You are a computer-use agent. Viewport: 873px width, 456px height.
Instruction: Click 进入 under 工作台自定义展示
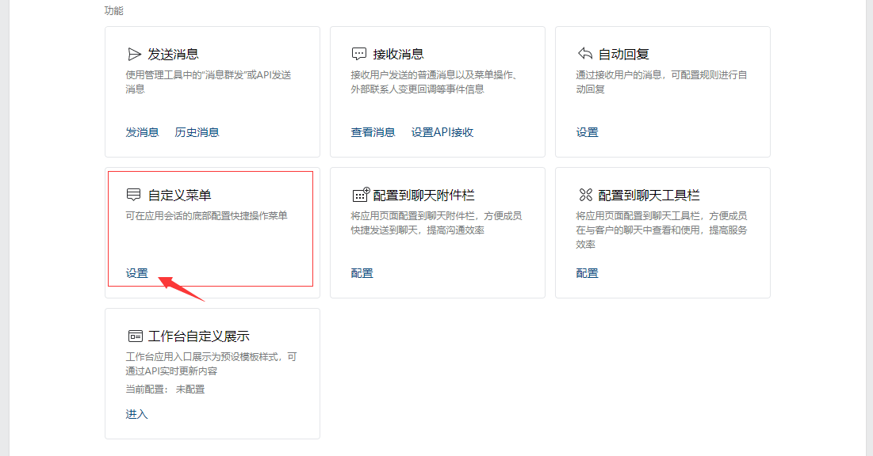[136, 414]
